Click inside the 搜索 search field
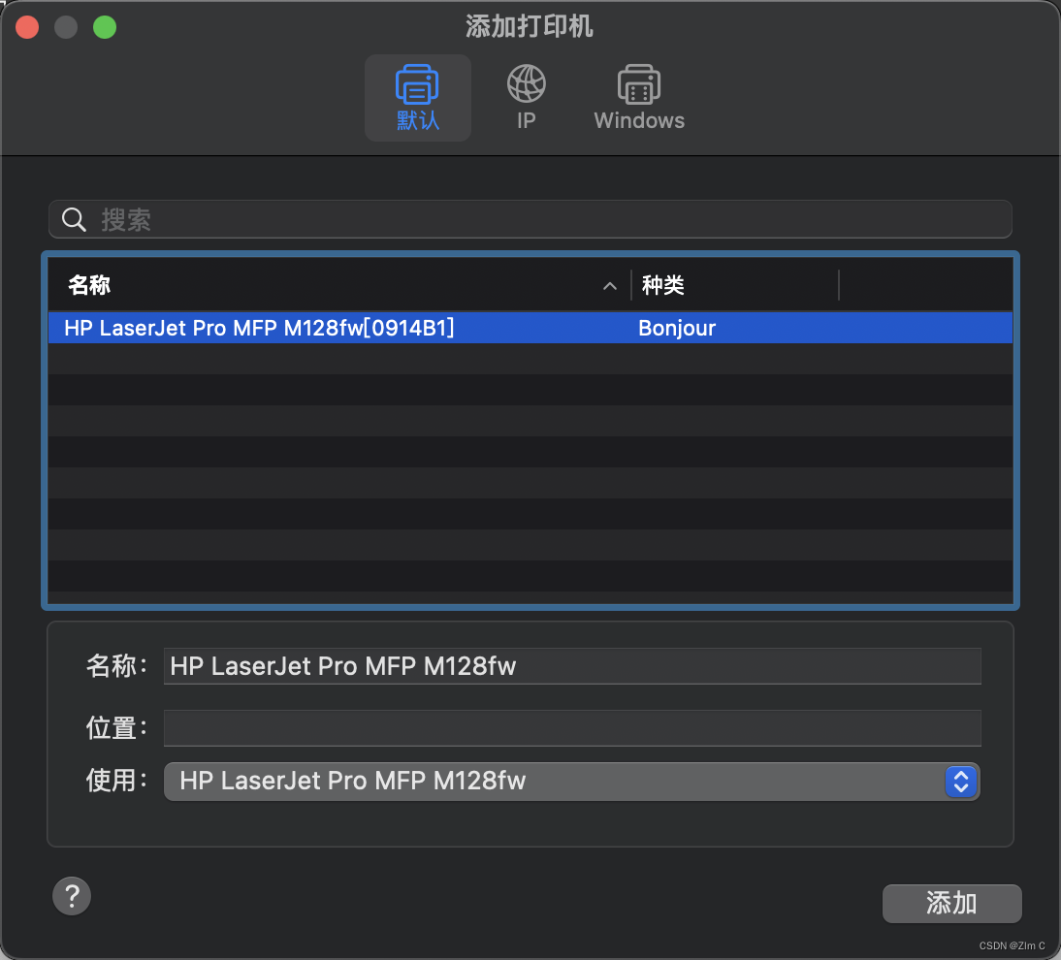Viewport: 1061px width, 960px height. 388,219
